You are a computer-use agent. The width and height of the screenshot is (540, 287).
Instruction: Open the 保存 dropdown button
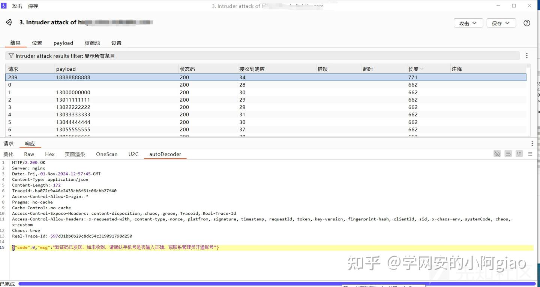(501, 22)
